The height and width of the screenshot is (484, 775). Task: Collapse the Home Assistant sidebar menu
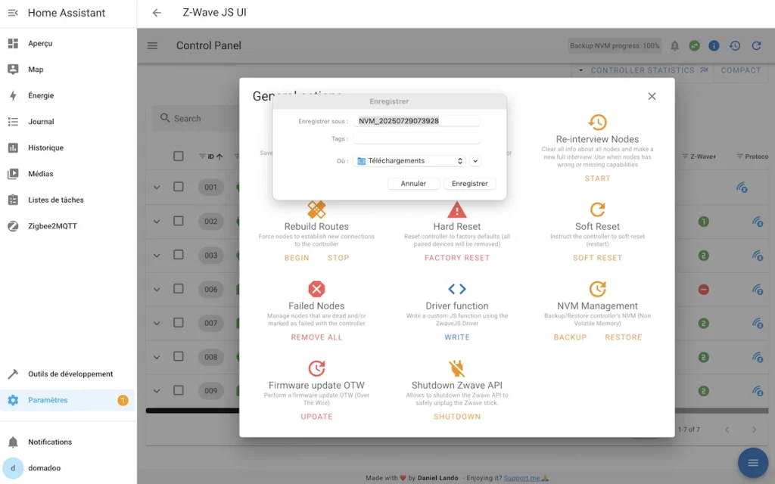[13, 13]
